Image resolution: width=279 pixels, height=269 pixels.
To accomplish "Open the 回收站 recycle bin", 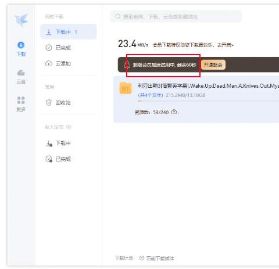I will 69,102.
